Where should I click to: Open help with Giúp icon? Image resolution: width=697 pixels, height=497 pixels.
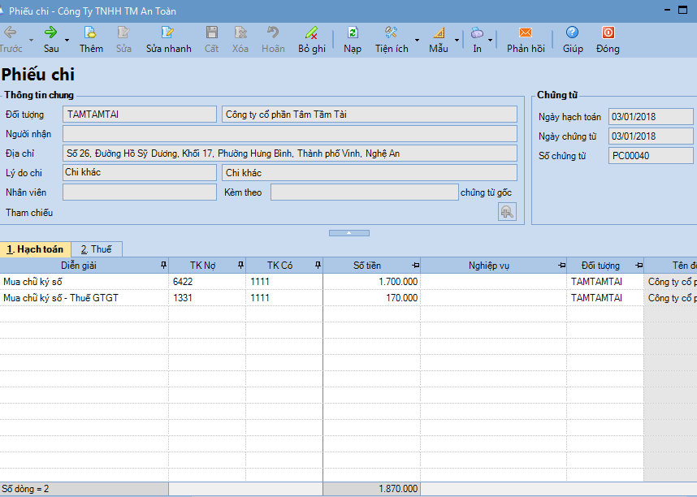pos(572,32)
